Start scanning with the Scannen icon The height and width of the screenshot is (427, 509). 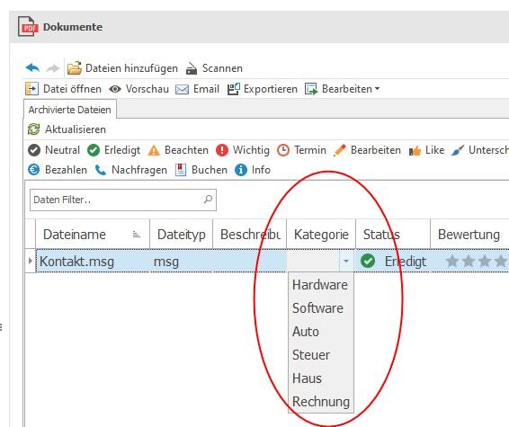pos(192,68)
